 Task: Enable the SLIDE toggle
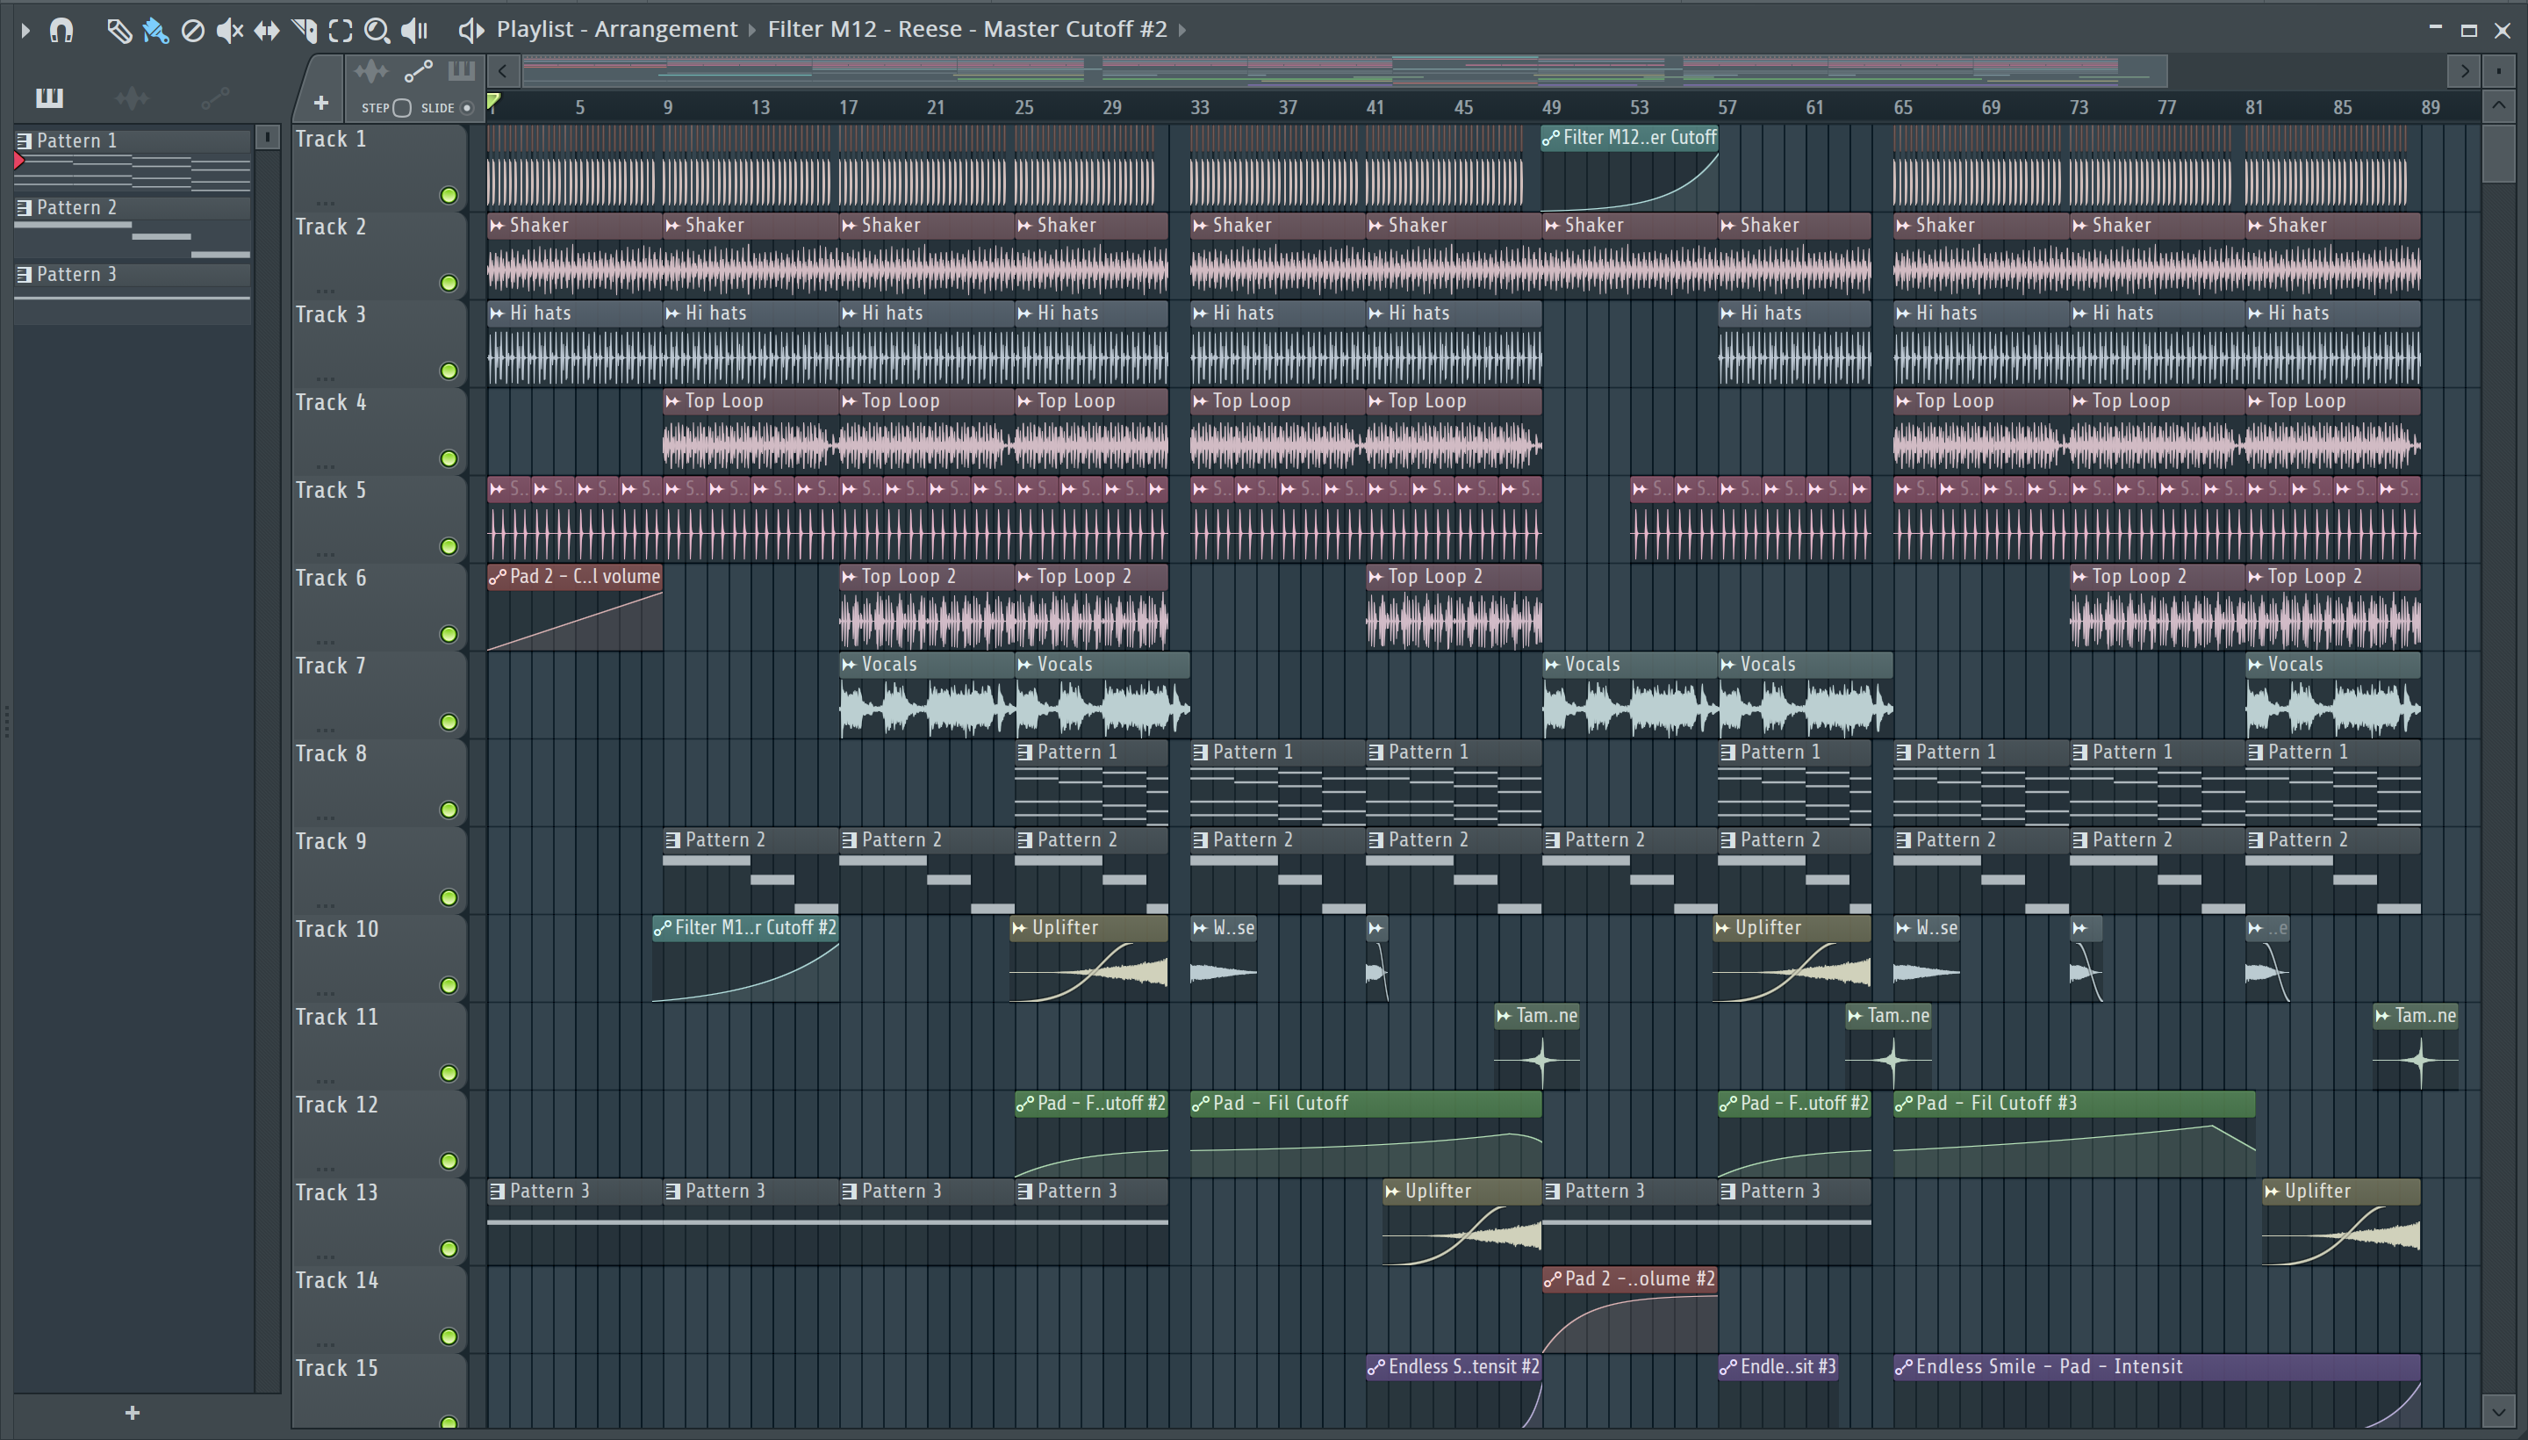coord(468,108)
